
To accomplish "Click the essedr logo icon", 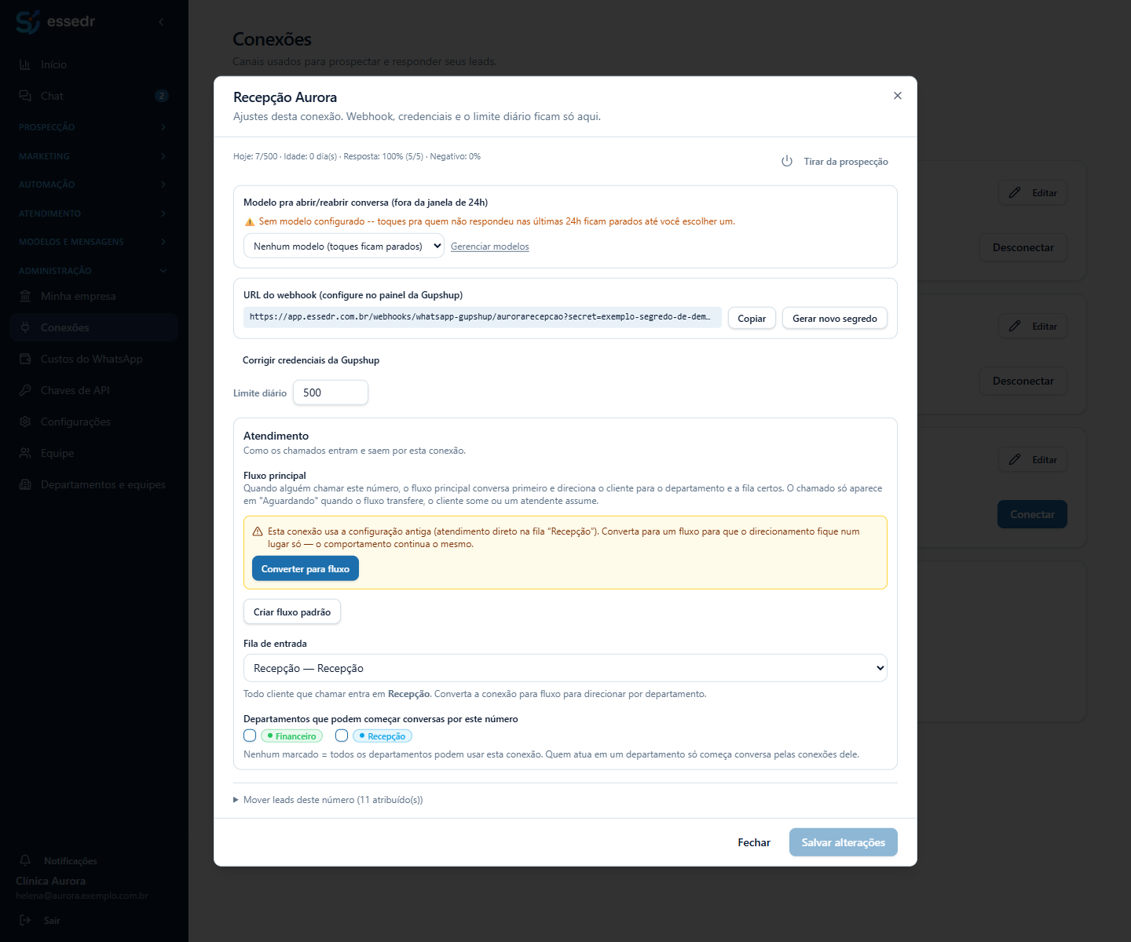I will click(x=27, y=22).
